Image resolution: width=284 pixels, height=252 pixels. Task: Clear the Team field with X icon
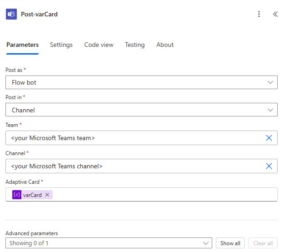coord(269,138)
